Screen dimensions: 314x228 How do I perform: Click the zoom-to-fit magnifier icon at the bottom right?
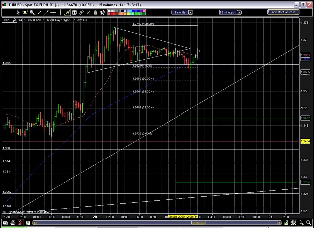tap(294, 223)
